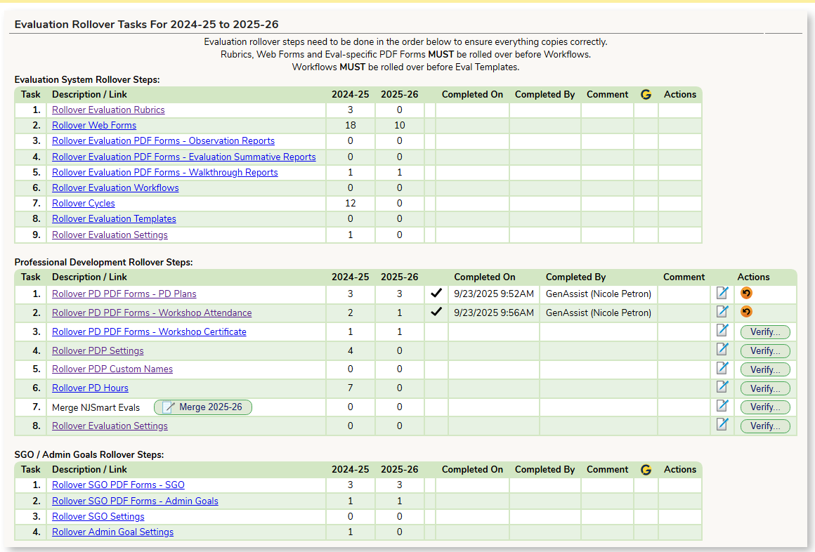Undo completion of PD Plans task
Viewport: 815px width, 552px height.
[746, 293]
